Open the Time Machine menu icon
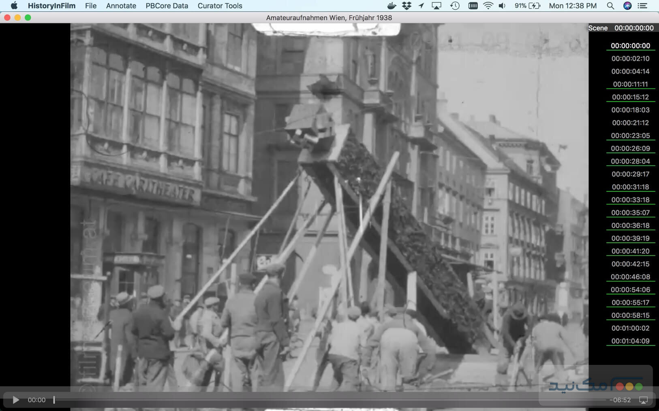This screenshot has width=659, height=411. click(454, 6)
